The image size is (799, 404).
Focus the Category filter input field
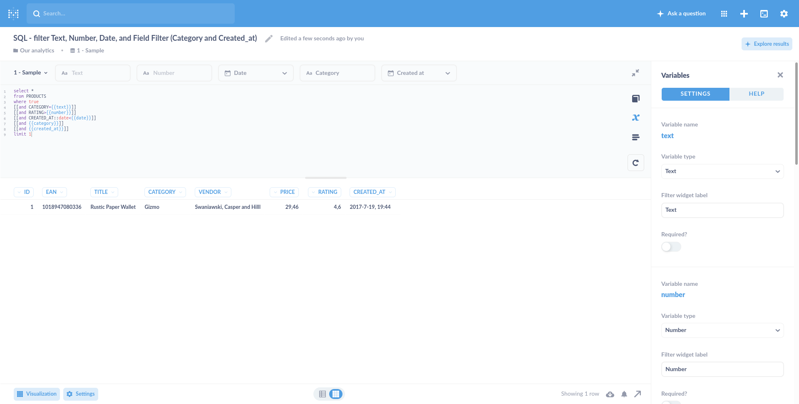click(337, 73)
